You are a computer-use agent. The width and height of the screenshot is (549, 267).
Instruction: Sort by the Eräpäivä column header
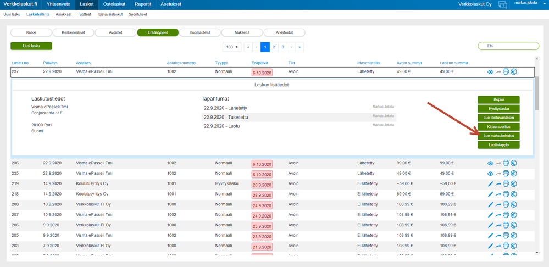[260, 63]
